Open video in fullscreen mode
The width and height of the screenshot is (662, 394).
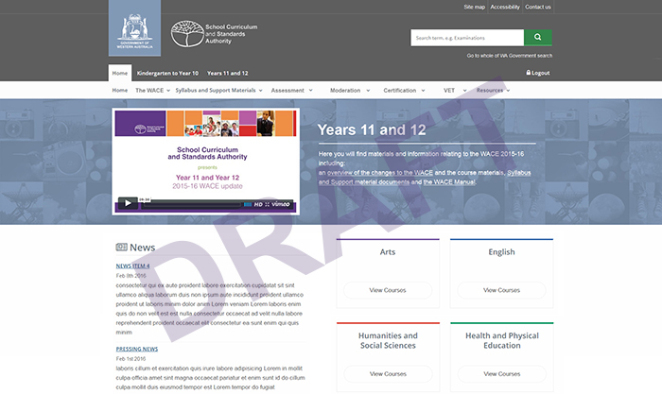pyautogui.click(x=268, y=204)
